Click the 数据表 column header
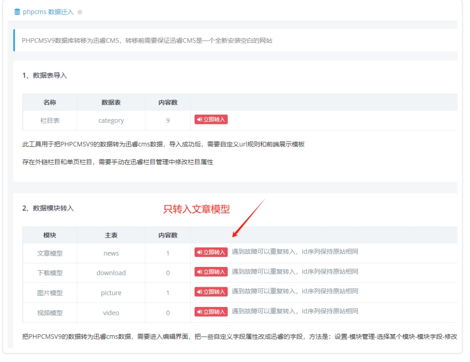This screenshot has width=470, height=362. [111, 102]
